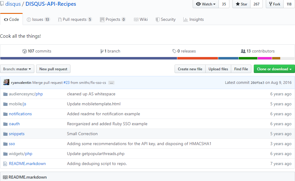Image resolution: width=295 pixels, height=181 pixels.
Task: Expand commit message ellipsis button
Action: 111,83
